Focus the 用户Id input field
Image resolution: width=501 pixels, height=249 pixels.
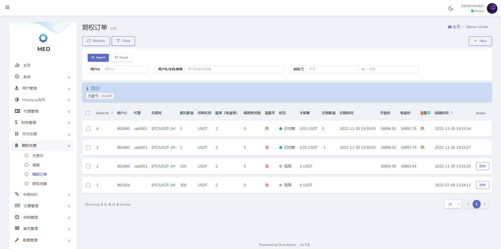coord(125,69)
